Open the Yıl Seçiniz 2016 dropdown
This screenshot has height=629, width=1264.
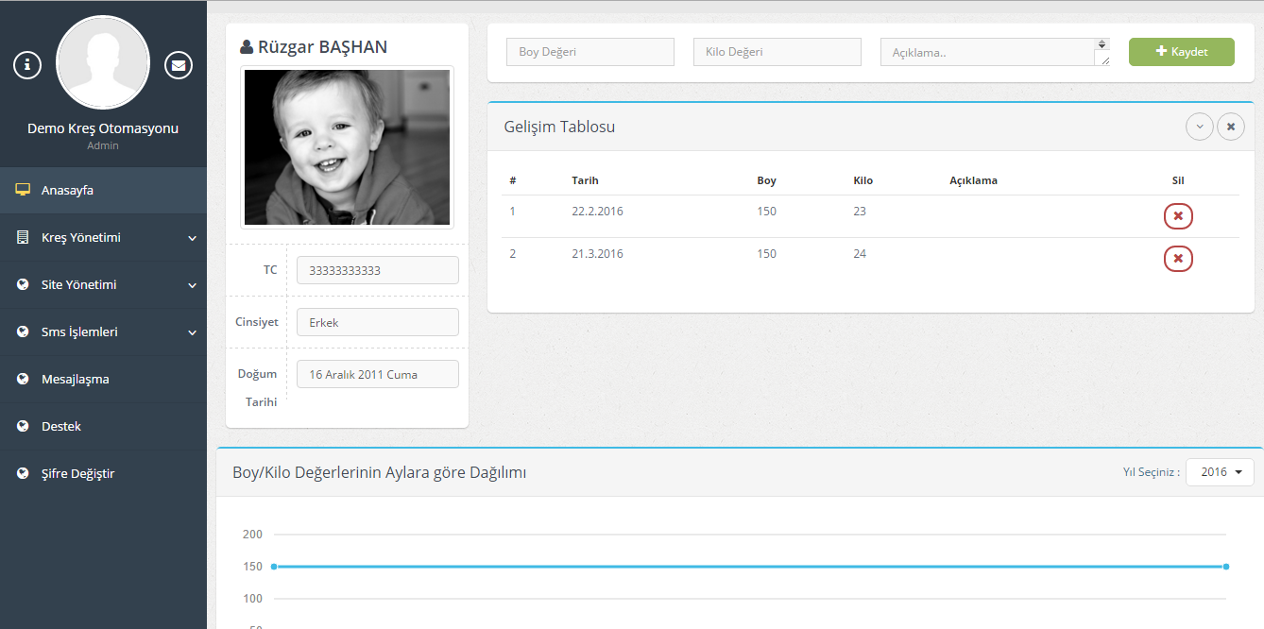coord(1220,472)
